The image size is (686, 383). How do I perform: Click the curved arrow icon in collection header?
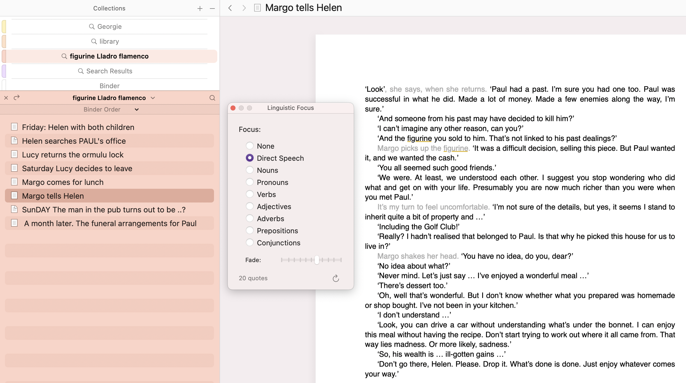point(17,98)
